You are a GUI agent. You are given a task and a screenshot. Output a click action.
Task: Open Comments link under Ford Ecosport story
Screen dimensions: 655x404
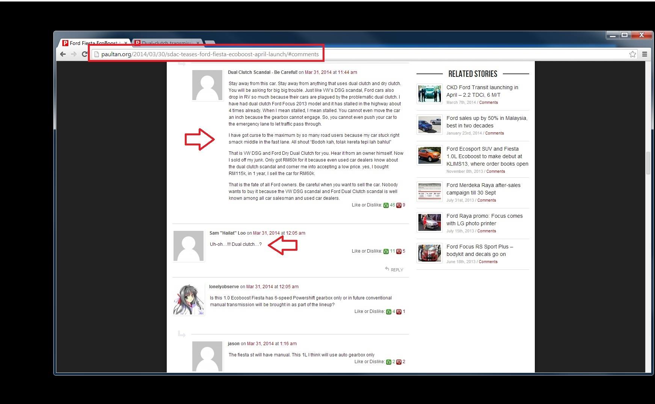(x=495, y=172)
